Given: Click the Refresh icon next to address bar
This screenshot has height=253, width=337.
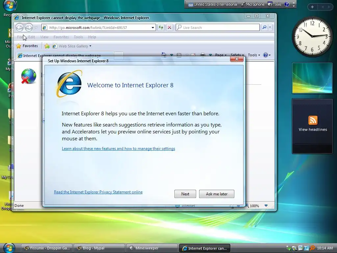Looking at the screenshot, I should pos(161,27).
